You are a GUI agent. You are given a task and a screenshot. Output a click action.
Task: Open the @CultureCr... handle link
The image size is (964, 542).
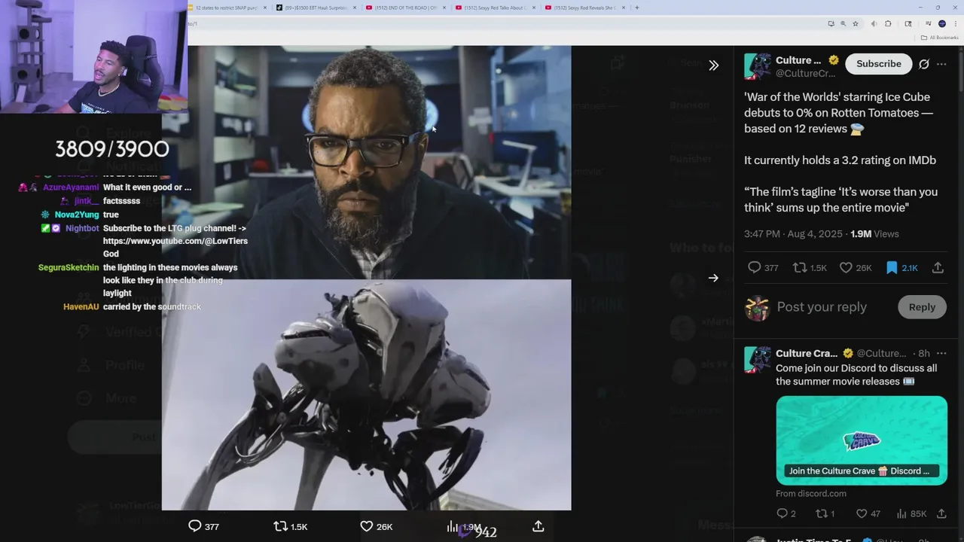(805, 74)
